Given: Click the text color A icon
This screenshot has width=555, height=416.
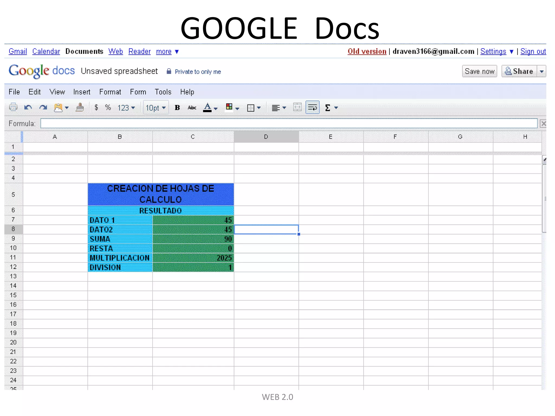Looking at the screenshot, I should pos(207,108).
